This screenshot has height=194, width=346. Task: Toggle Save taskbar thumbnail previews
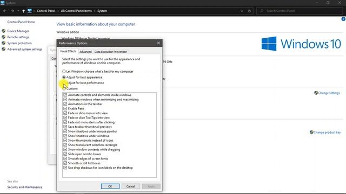tap(65, 127)
